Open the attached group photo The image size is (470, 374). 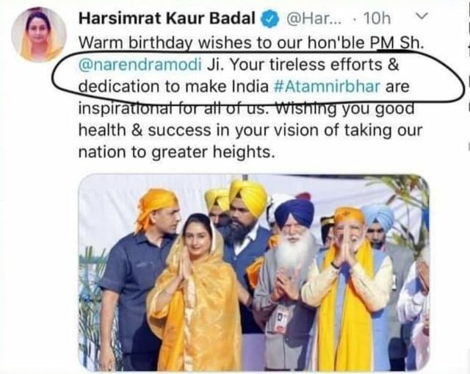pos(253,273)
